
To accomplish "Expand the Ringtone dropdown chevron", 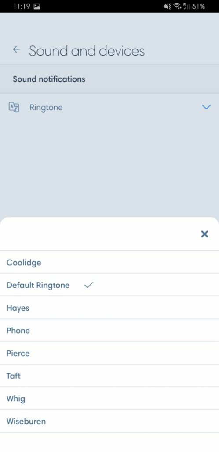I will (206, 107).
